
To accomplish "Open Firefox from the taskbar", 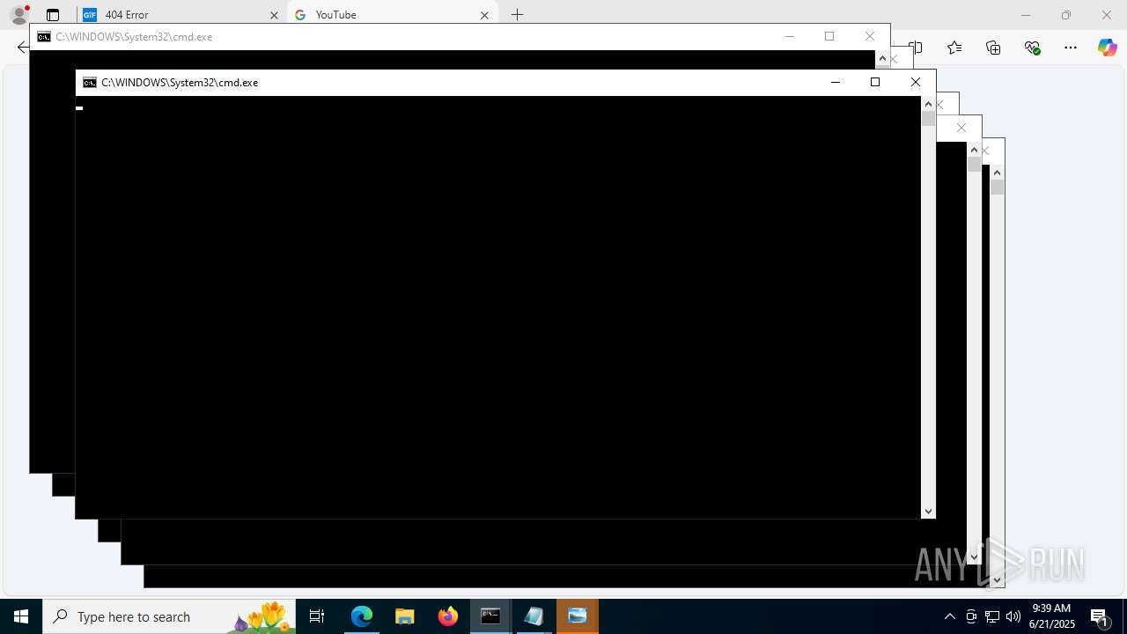I will point(448,616).
